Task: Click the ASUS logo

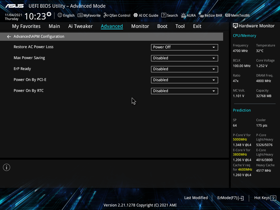Action: click(x=14, y=6)
